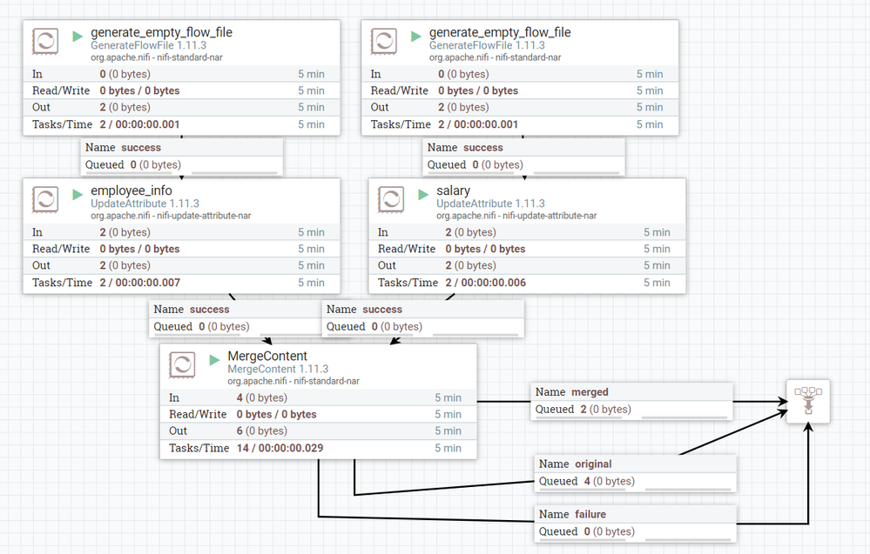The image size is (870, 554).
Task: Click the MergeContent running status triangle
Action: [214, 360]
